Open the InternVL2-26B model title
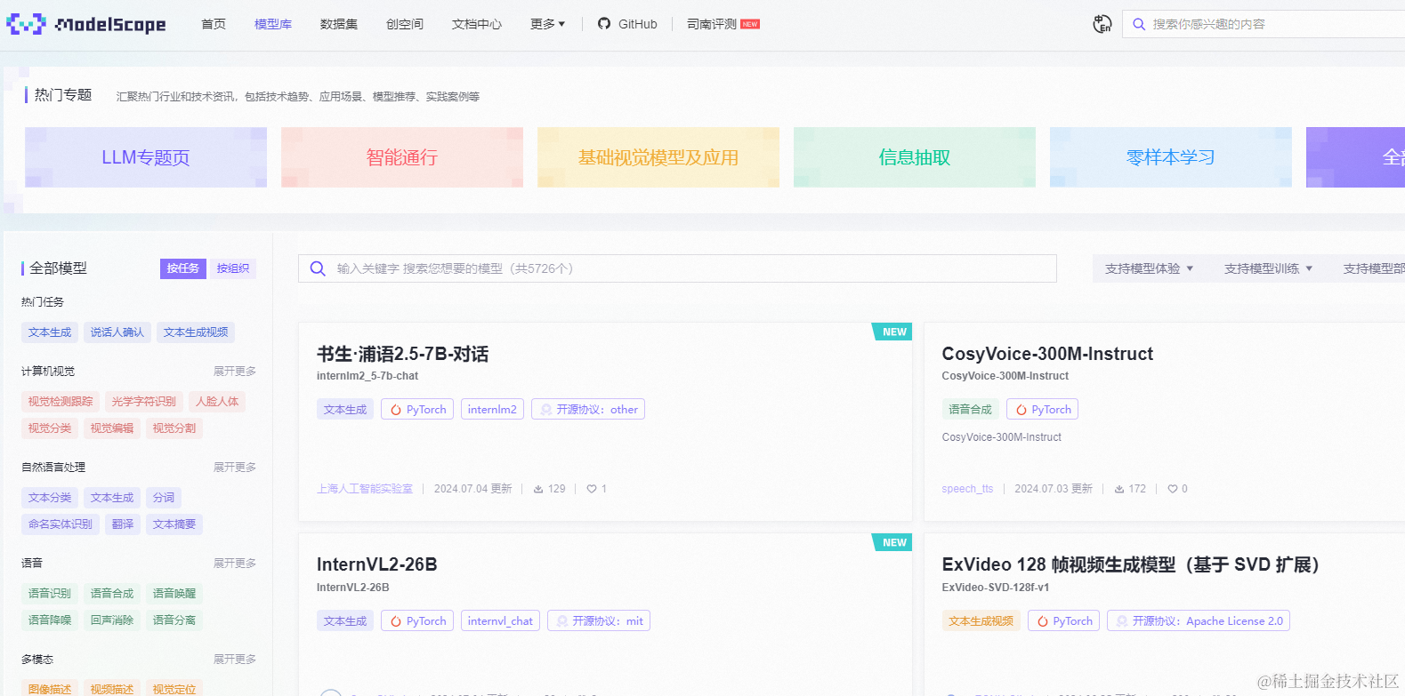 coord(377,564)
